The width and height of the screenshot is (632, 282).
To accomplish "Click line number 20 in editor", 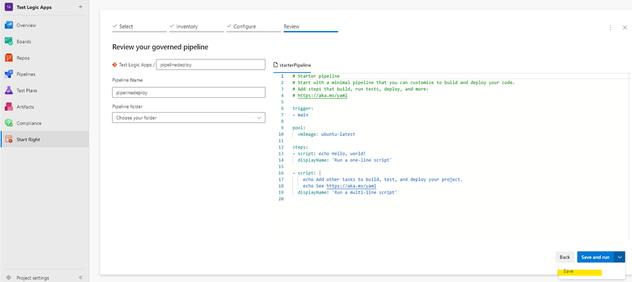I will click(281, 199).
